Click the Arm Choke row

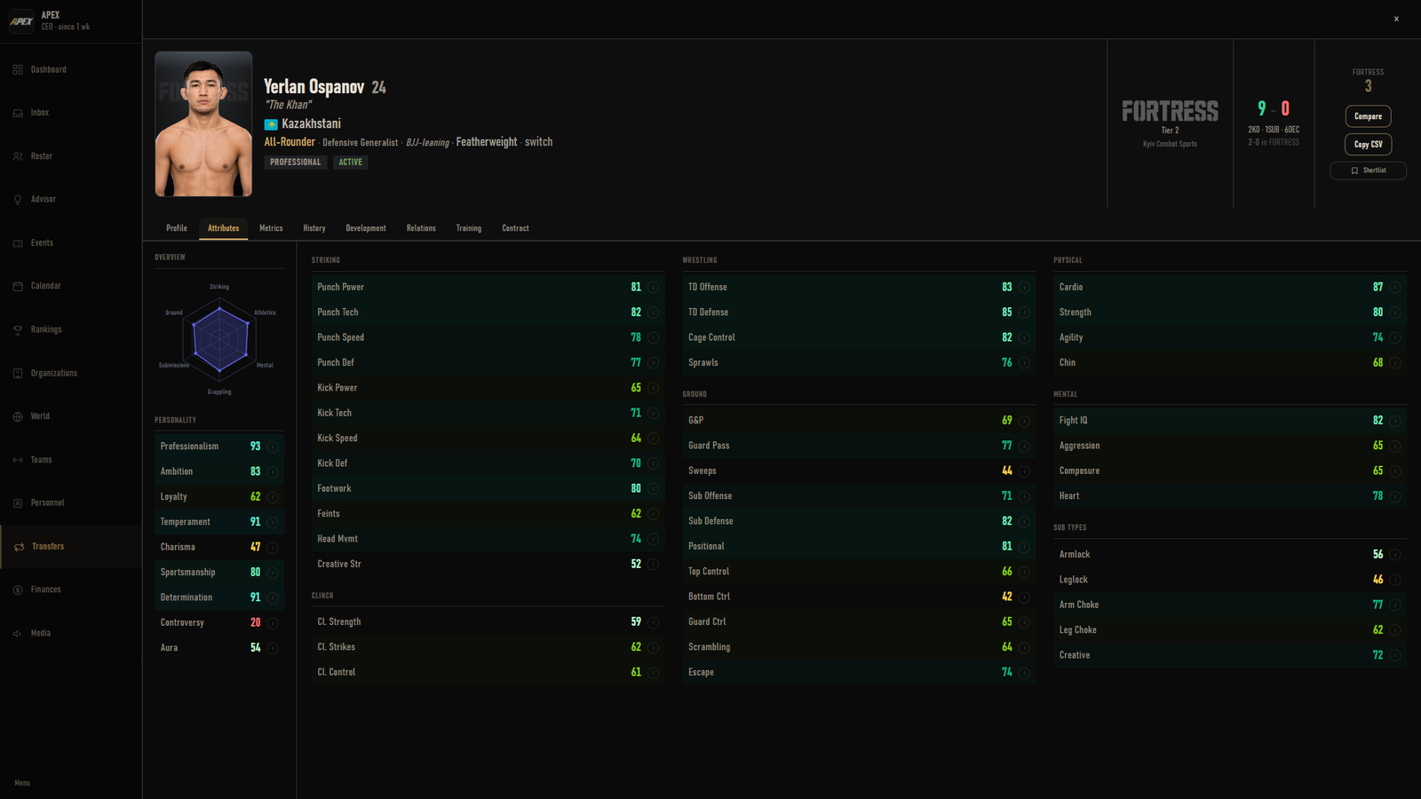[1229, 605]
